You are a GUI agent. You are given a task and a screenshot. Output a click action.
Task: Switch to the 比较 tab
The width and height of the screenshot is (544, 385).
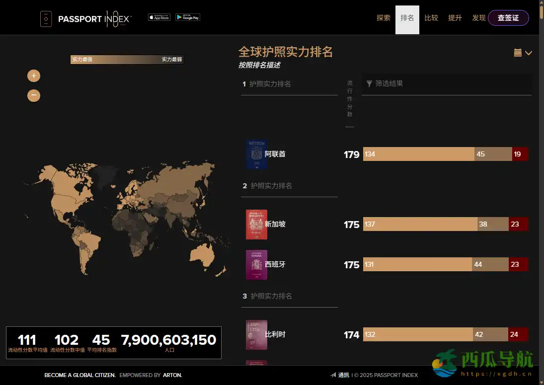pos(431,18)
